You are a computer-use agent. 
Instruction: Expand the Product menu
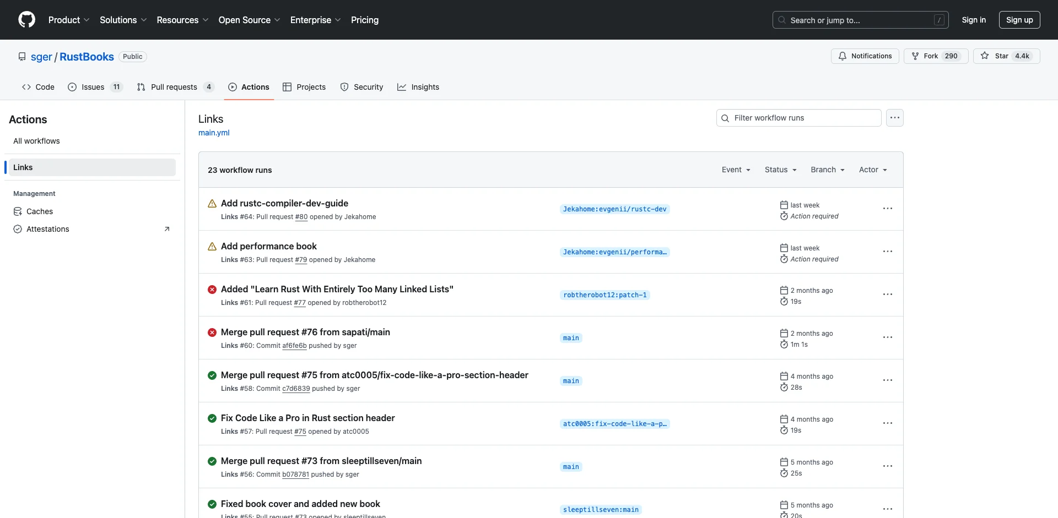click(69, 20)
